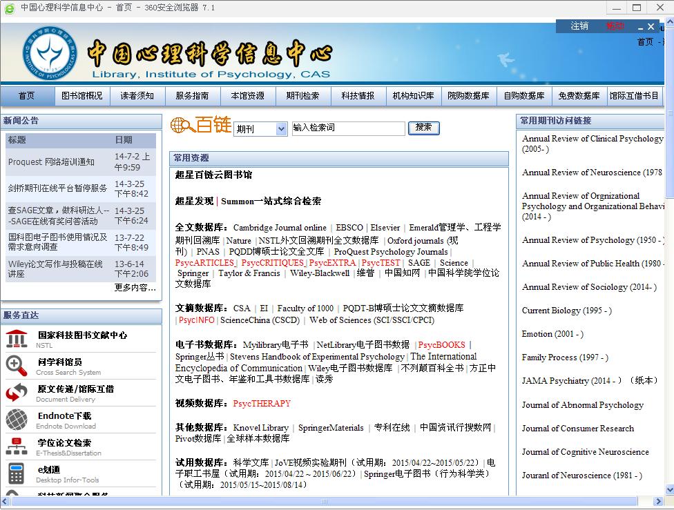This screenshot has height=510, width=674.
Task: Open the PsycTHERAPY video database link
Action: tap(262, 404)
